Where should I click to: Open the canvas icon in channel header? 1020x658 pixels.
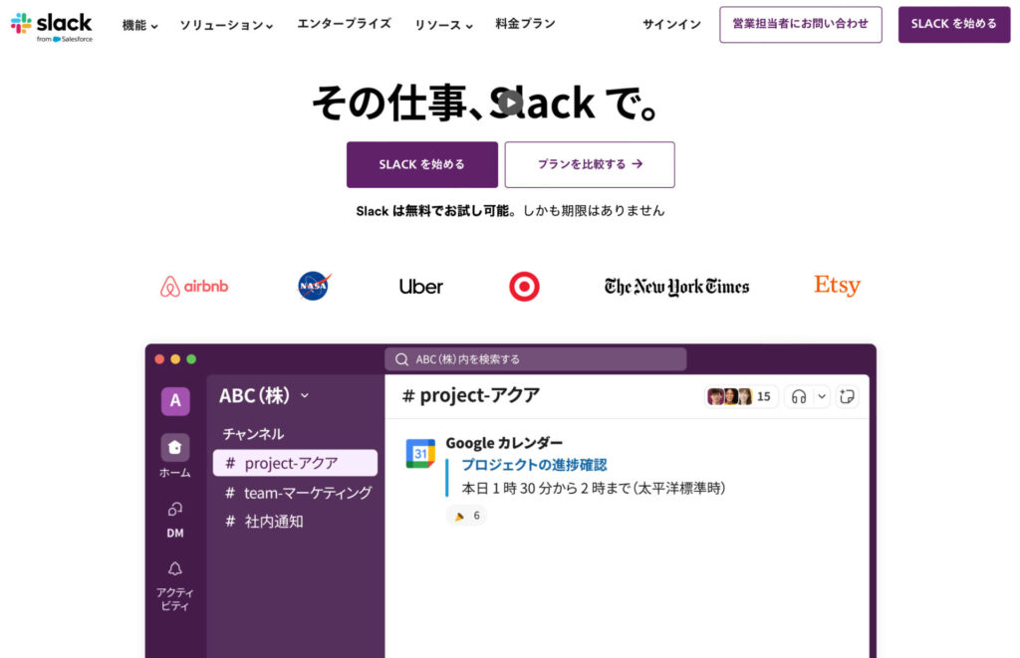[x=847, y=396]
